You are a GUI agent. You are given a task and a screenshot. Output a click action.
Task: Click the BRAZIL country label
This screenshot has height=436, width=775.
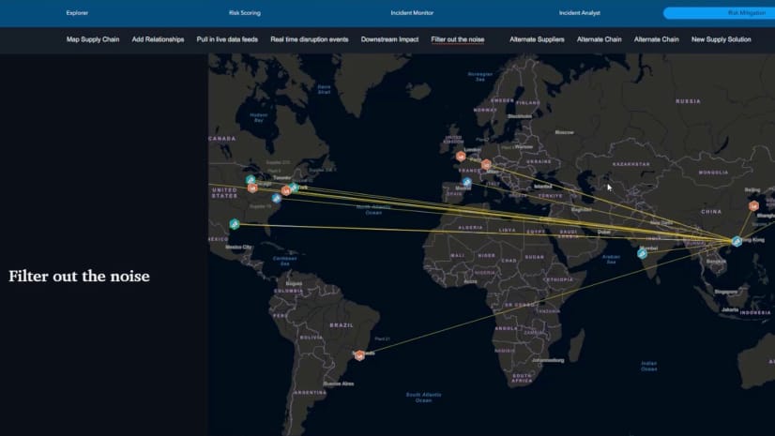tap(342, 325)
